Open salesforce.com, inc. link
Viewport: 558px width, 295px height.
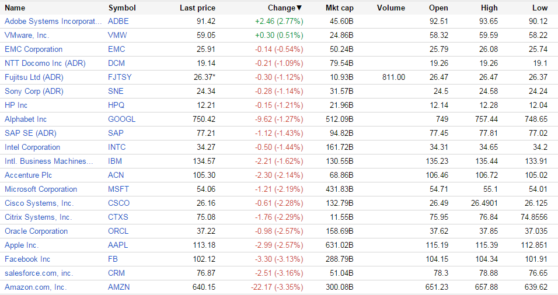point(39,273)
